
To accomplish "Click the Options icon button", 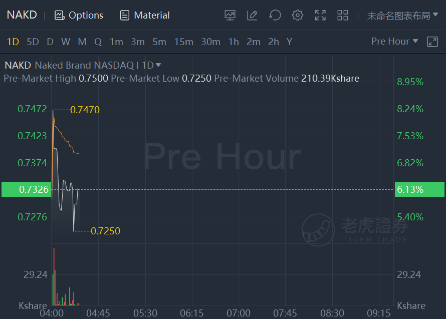I will coord(79,15).
